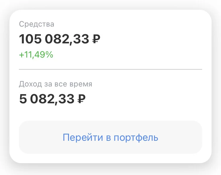Select the Доход за все время label
This screenshot has width=221, height=175.
click(x=55, y=84)
